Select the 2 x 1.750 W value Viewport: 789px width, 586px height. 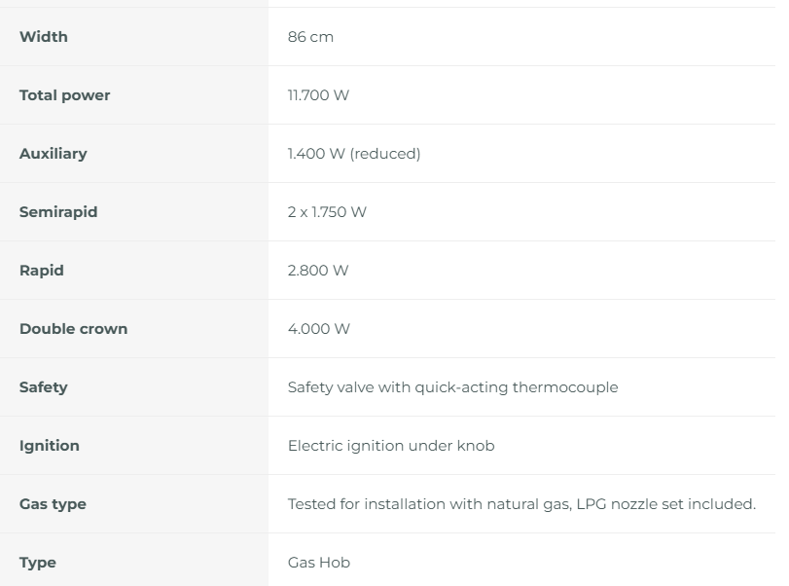327,212
